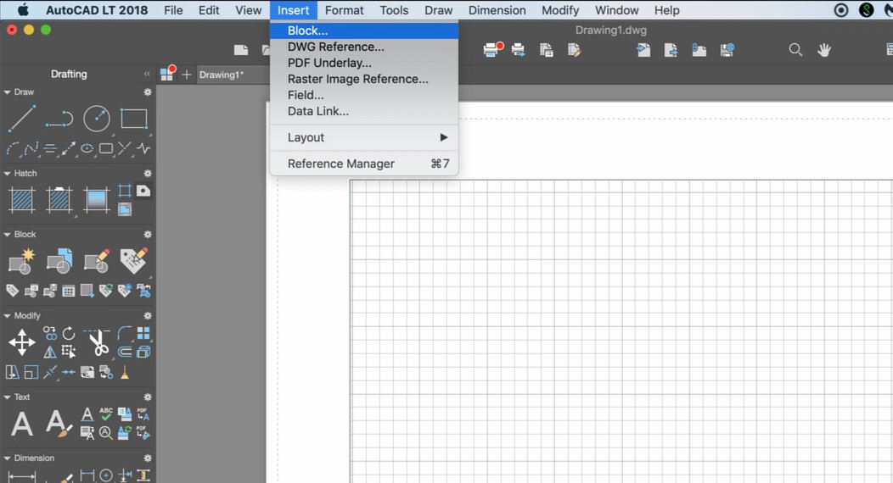893x483 pixels.
Task: Add new drawing tab with plus button
Action: tap(186, 75)
